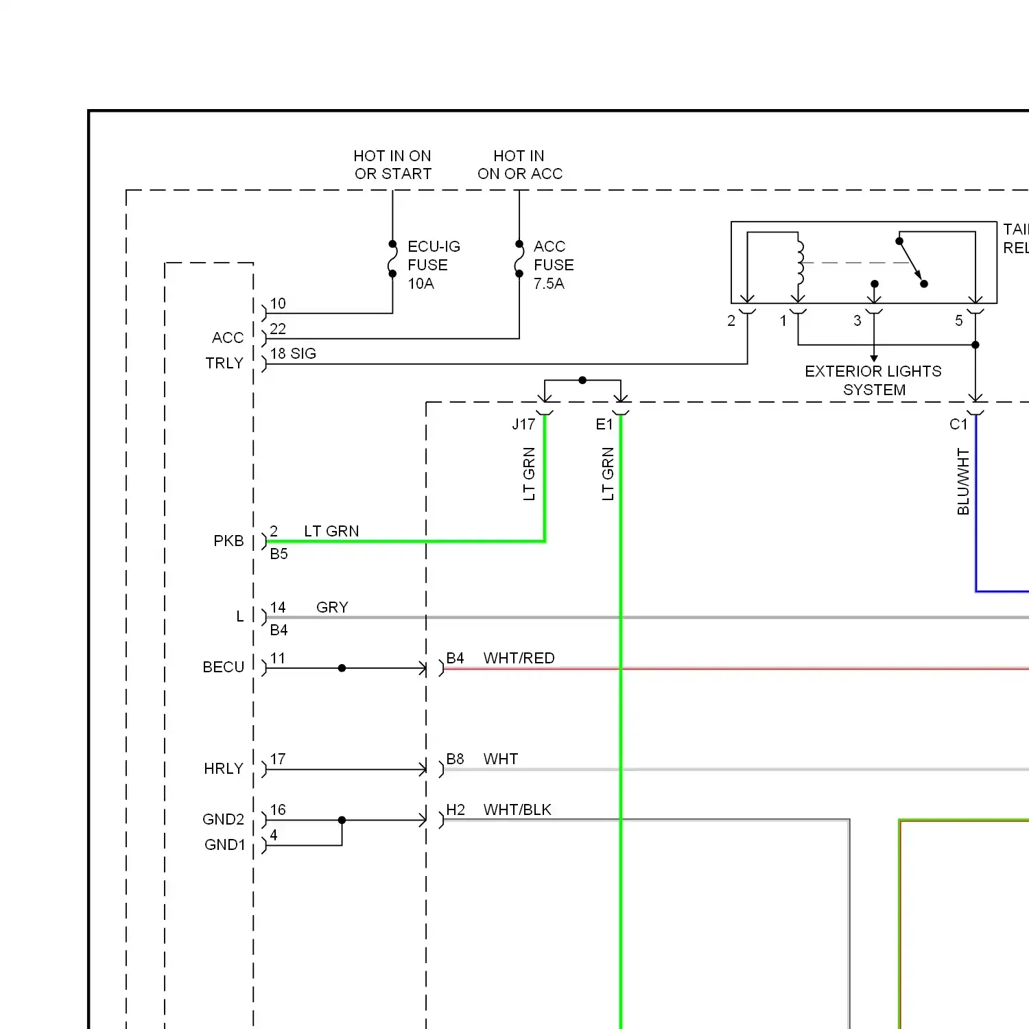Click the TRLY pin label

coord(224,363)
